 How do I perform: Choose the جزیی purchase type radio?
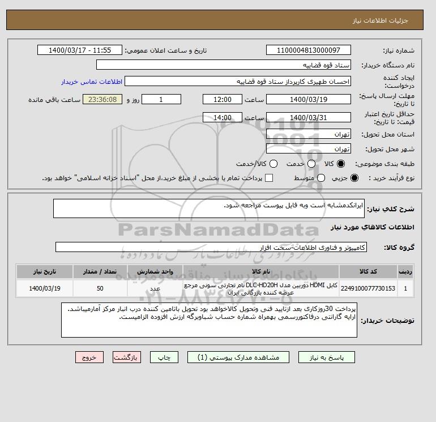coord(354,178)
